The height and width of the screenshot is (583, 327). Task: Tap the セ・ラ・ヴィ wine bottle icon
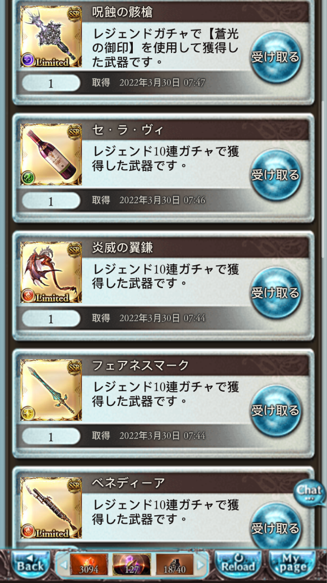[51, 154]
